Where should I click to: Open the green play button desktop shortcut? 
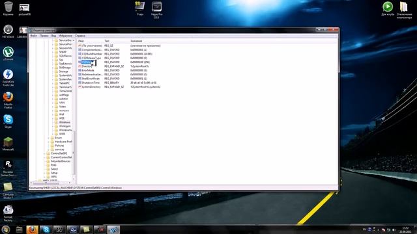[x=388, y=8]
